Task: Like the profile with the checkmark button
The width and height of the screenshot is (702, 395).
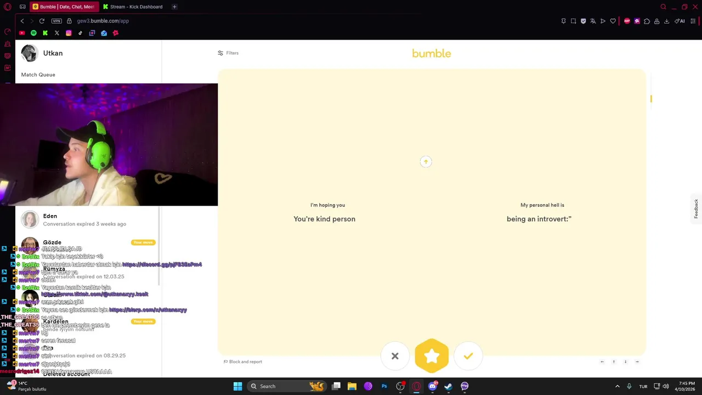Action: [468, 356]
